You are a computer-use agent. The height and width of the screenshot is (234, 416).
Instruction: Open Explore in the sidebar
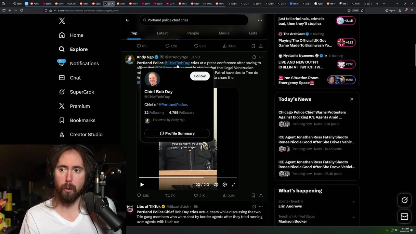click(x=73, y=49)
